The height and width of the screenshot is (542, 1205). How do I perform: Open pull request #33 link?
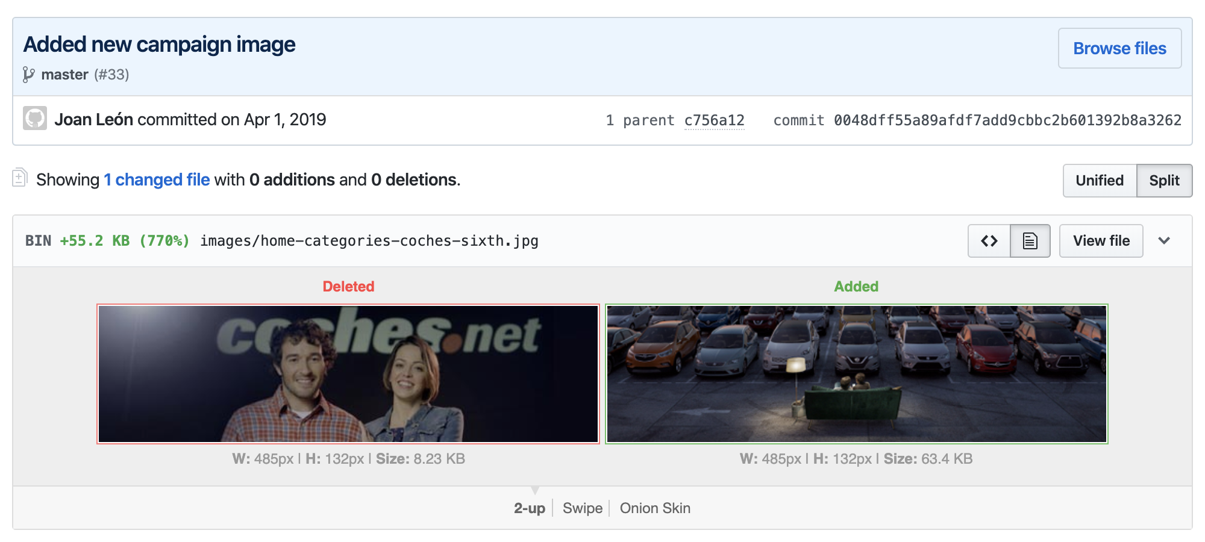click(x=112, y=75)
